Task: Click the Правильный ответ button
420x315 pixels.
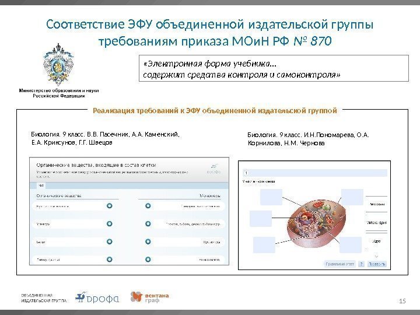Action: tap(340, 264)
